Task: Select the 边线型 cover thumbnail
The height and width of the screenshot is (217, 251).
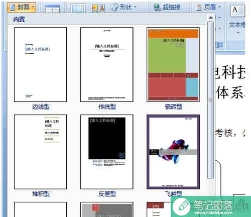Action: tap(41, 65)
